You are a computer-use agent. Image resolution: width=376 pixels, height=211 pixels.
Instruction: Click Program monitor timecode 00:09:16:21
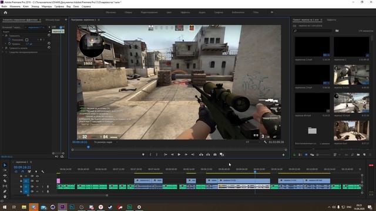[80, 142]
